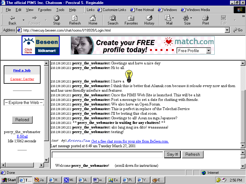Click the Get a free chat room link
Screen dimensions: 246x184
pyautogui.click(x=130, y=141)
